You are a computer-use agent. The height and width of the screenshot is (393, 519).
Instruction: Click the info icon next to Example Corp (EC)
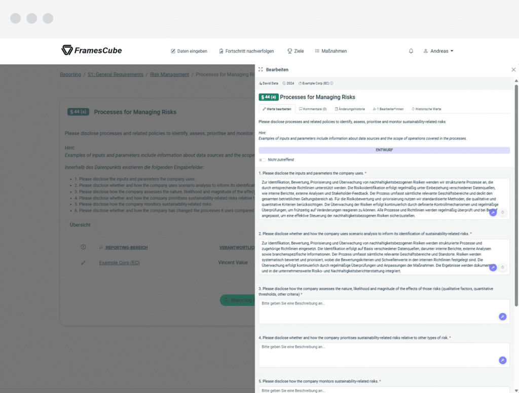331,84
